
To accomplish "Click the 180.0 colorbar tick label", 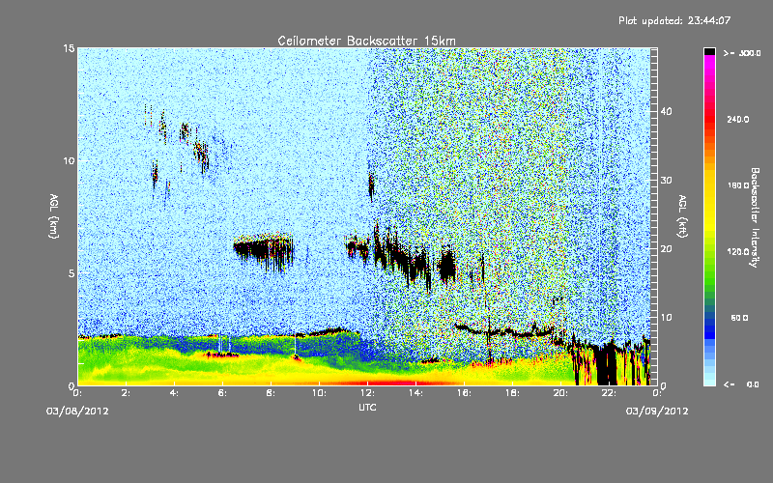I will tap(738, 185).
